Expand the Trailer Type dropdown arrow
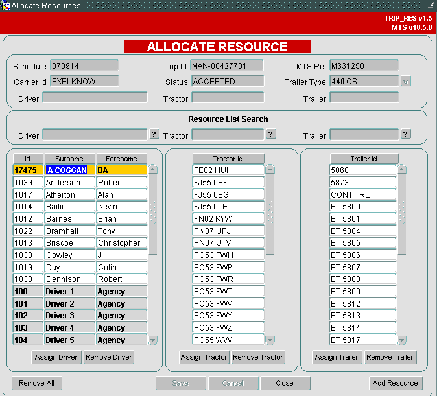The height and width of the screenshot is (396, 437). point(406,82)
